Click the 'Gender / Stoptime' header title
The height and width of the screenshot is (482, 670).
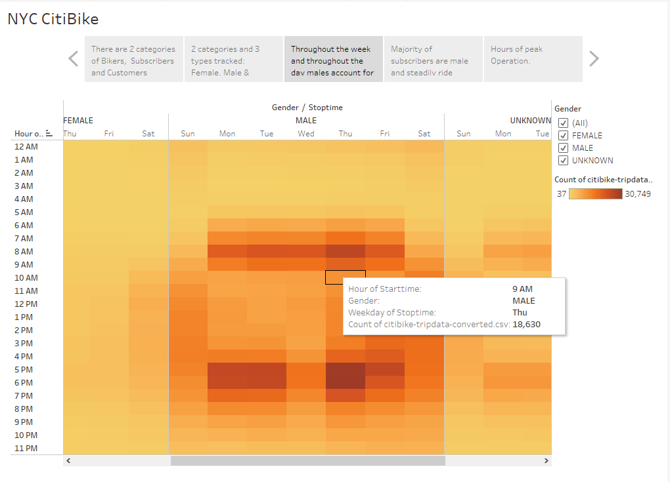(x=307, y=108)
